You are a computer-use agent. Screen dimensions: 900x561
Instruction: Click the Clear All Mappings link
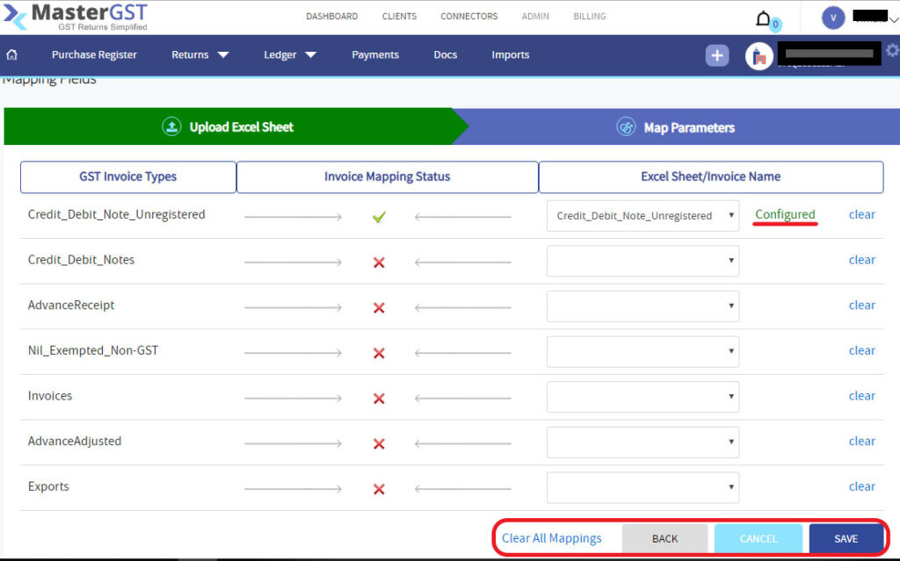point(552,538)
